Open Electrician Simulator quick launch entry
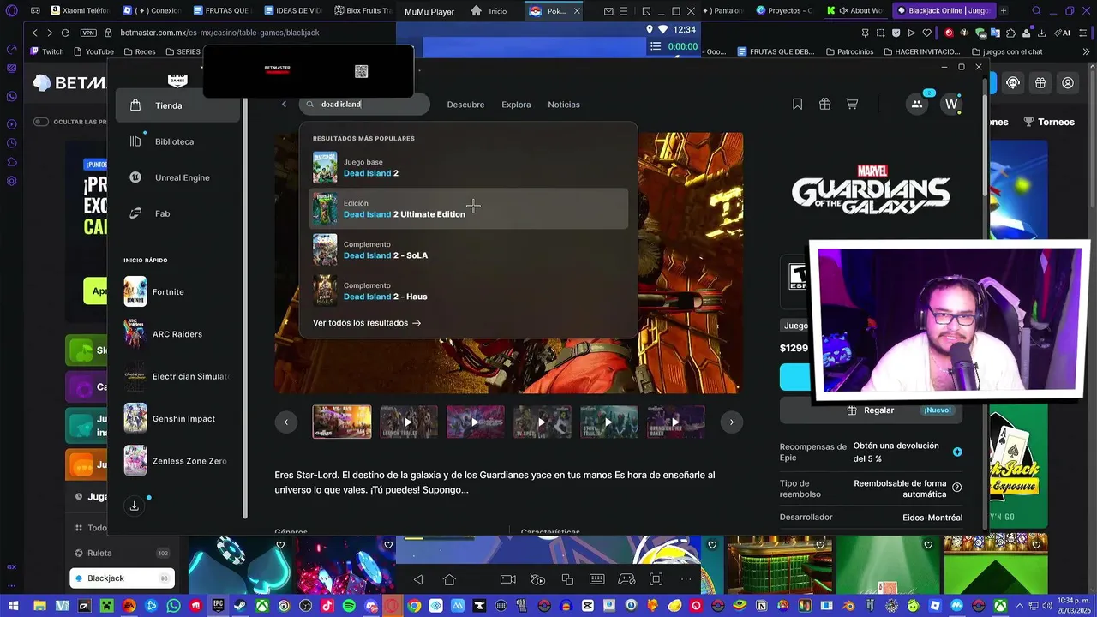 coord(177,376)
